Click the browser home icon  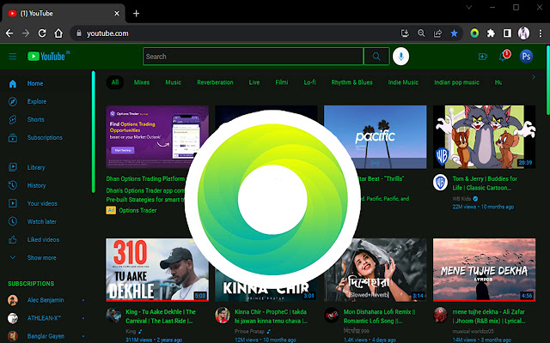58,33
